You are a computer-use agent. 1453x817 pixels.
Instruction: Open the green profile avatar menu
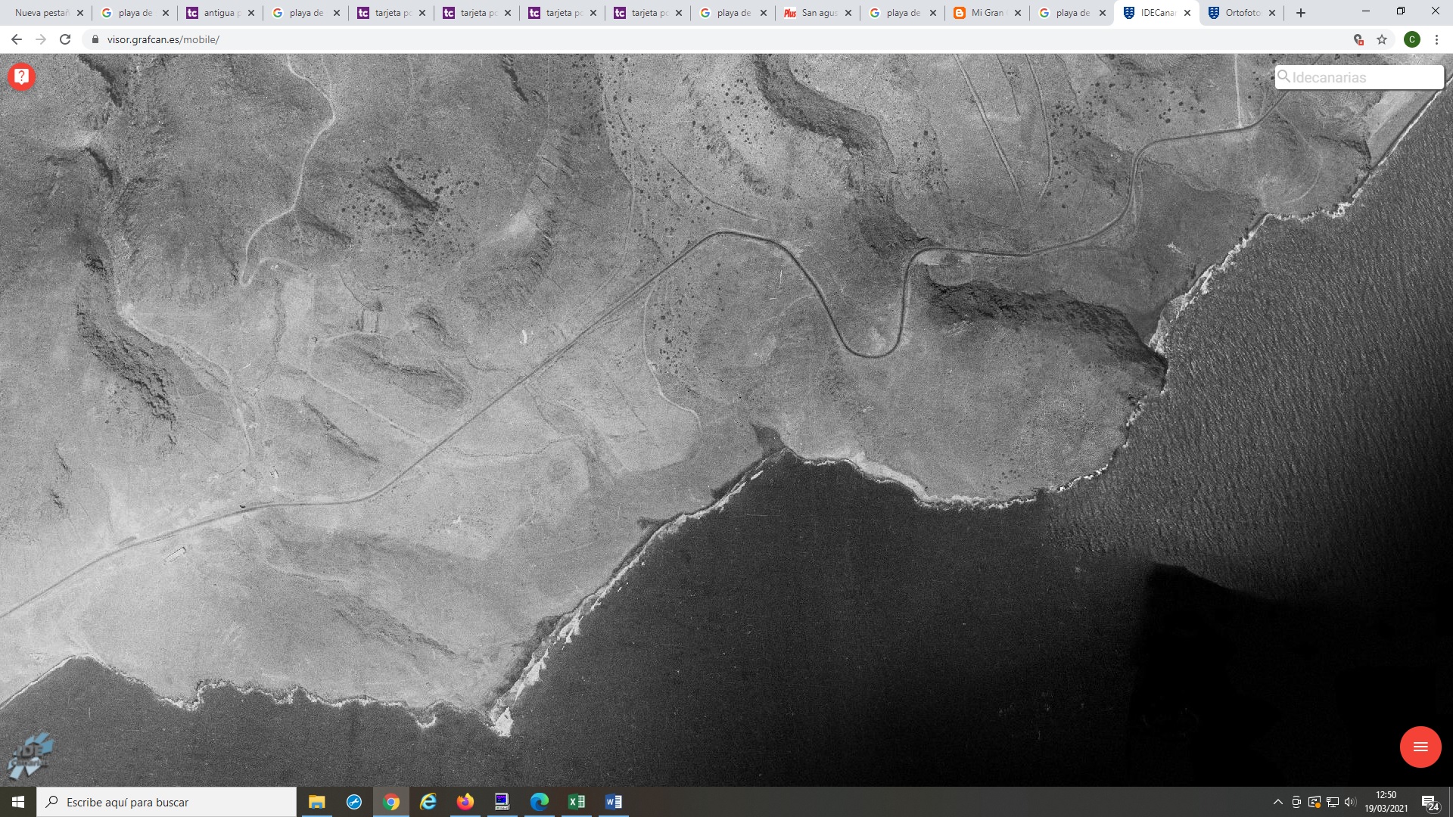pyautogui.click(x=1411, y=39)
